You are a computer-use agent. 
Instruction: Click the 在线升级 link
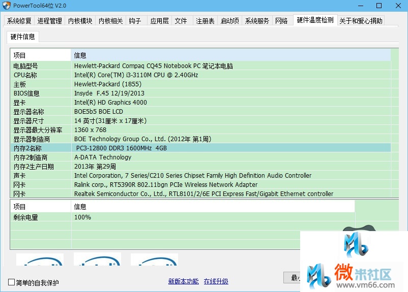pos(216,281)
